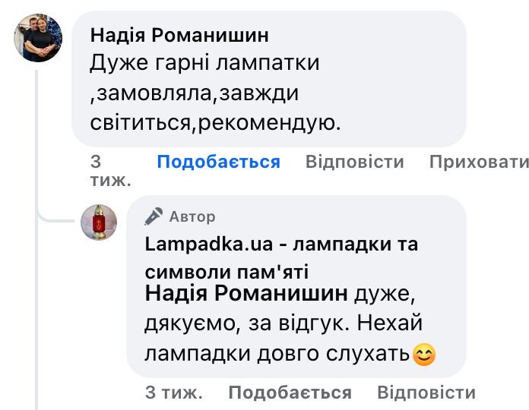This screenshot has width=529, height=410.
Task: Reply to the Lampadka.ua response with Відповісти
Action: click(x=426, y=393)
